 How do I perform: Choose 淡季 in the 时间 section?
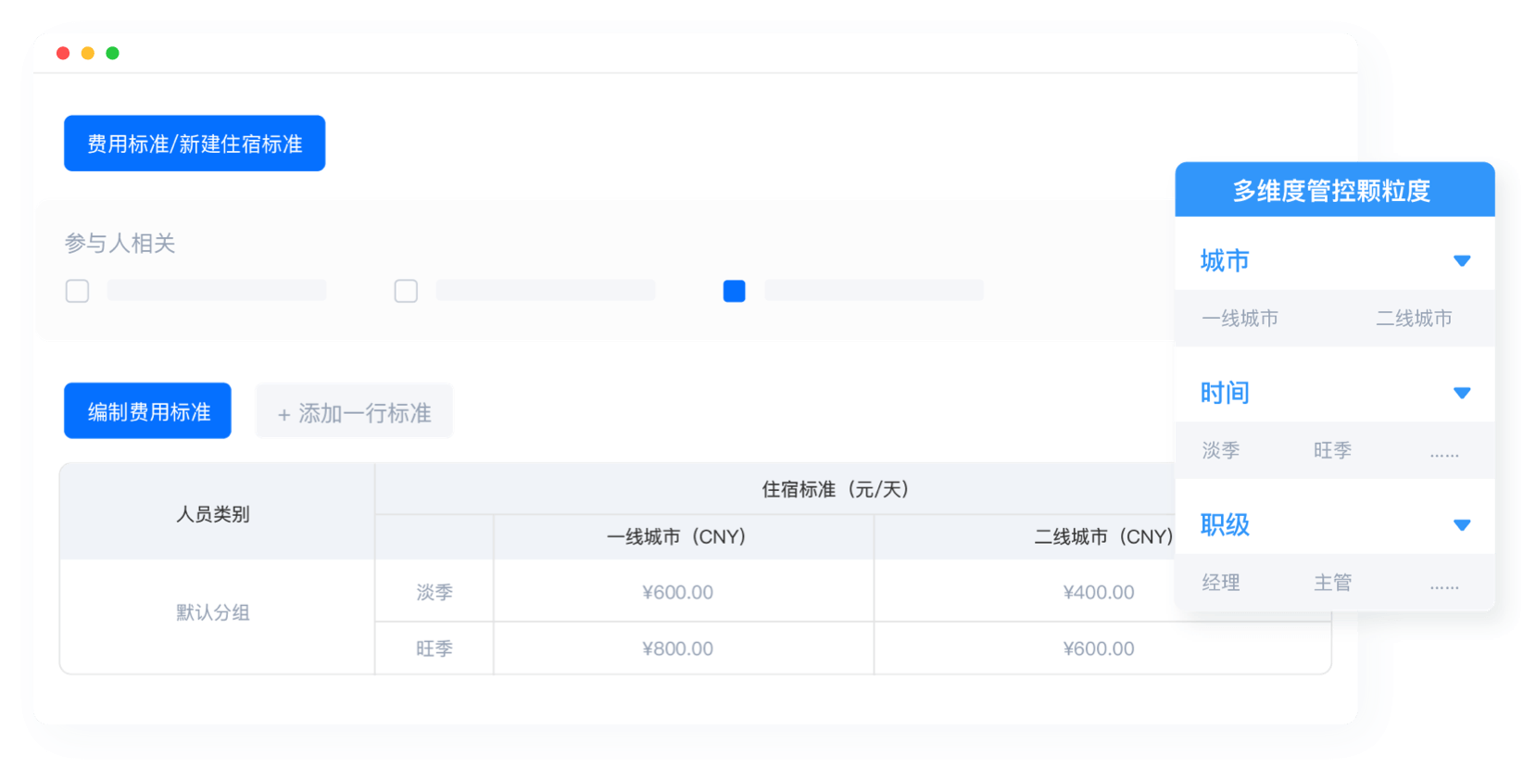point(1220,450)
